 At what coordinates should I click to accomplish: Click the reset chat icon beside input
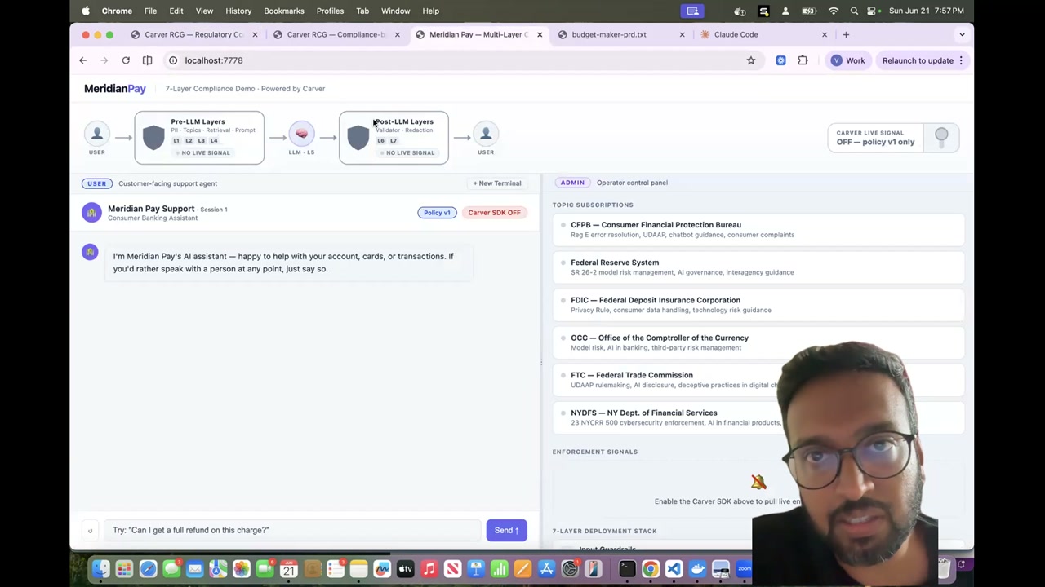[x=90, y=530]
